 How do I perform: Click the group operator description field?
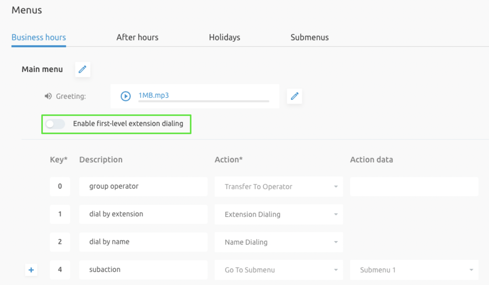(x=143, y=186)
